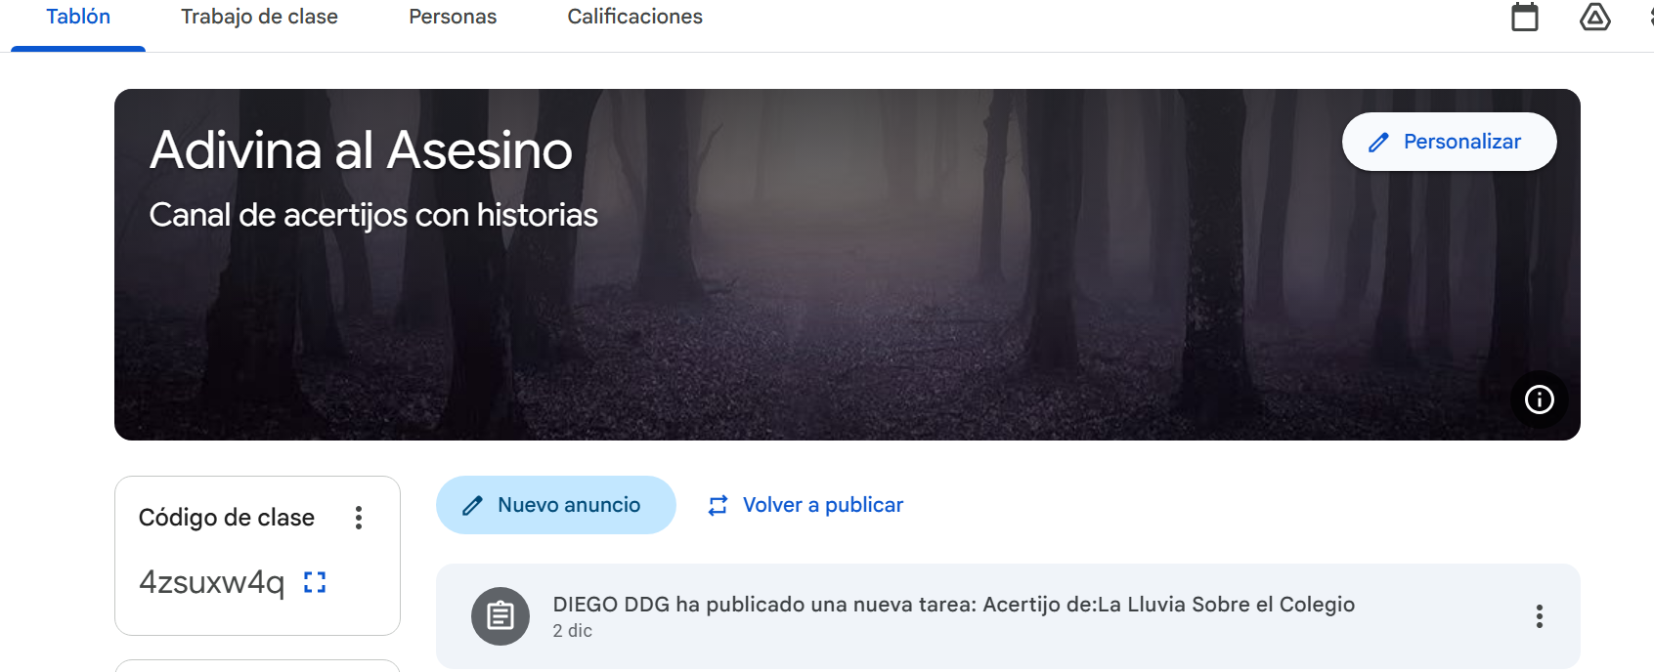The width and height of the screenshot is (1654, 672).
Task: Click the repost arrows icon
Action: tap(718, 505)
